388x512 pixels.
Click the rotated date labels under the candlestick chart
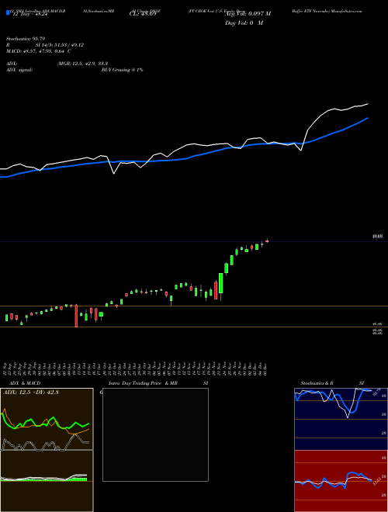click(x=137, y=369)
